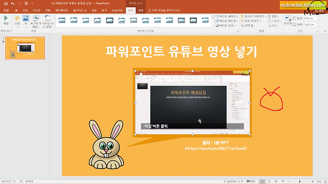Open the Foxit PDF tab
Viewport: 328px width, 184px height.
(x=117, y=10)
